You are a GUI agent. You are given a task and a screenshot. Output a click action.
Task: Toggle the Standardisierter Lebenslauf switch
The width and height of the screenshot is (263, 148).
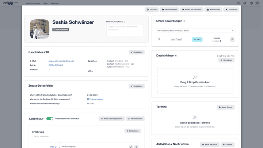click(50, 119)
